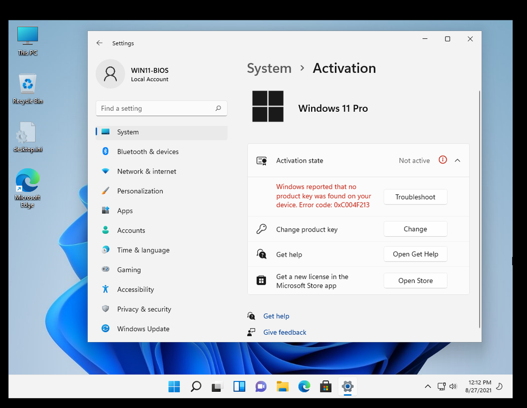Image resolution: width=527 pixels, height=408 pixels.
Task: Click the Get help link
Action: click(x=276, y=316)
